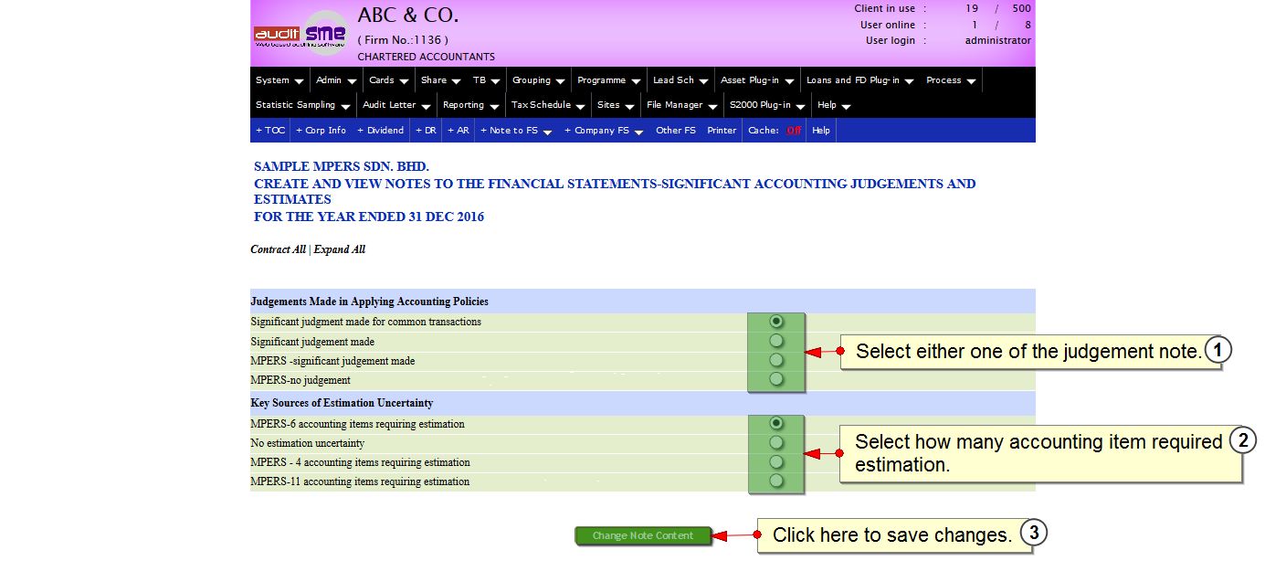The height and width of the screenshot is (582, 1286).
Task: Click the Printer toolbar item
Action: point(722,131)
